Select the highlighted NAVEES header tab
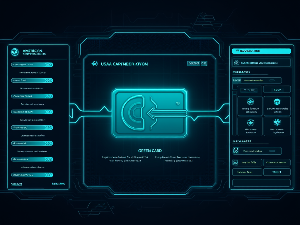The image size is (300, 225). pos(261,51)
